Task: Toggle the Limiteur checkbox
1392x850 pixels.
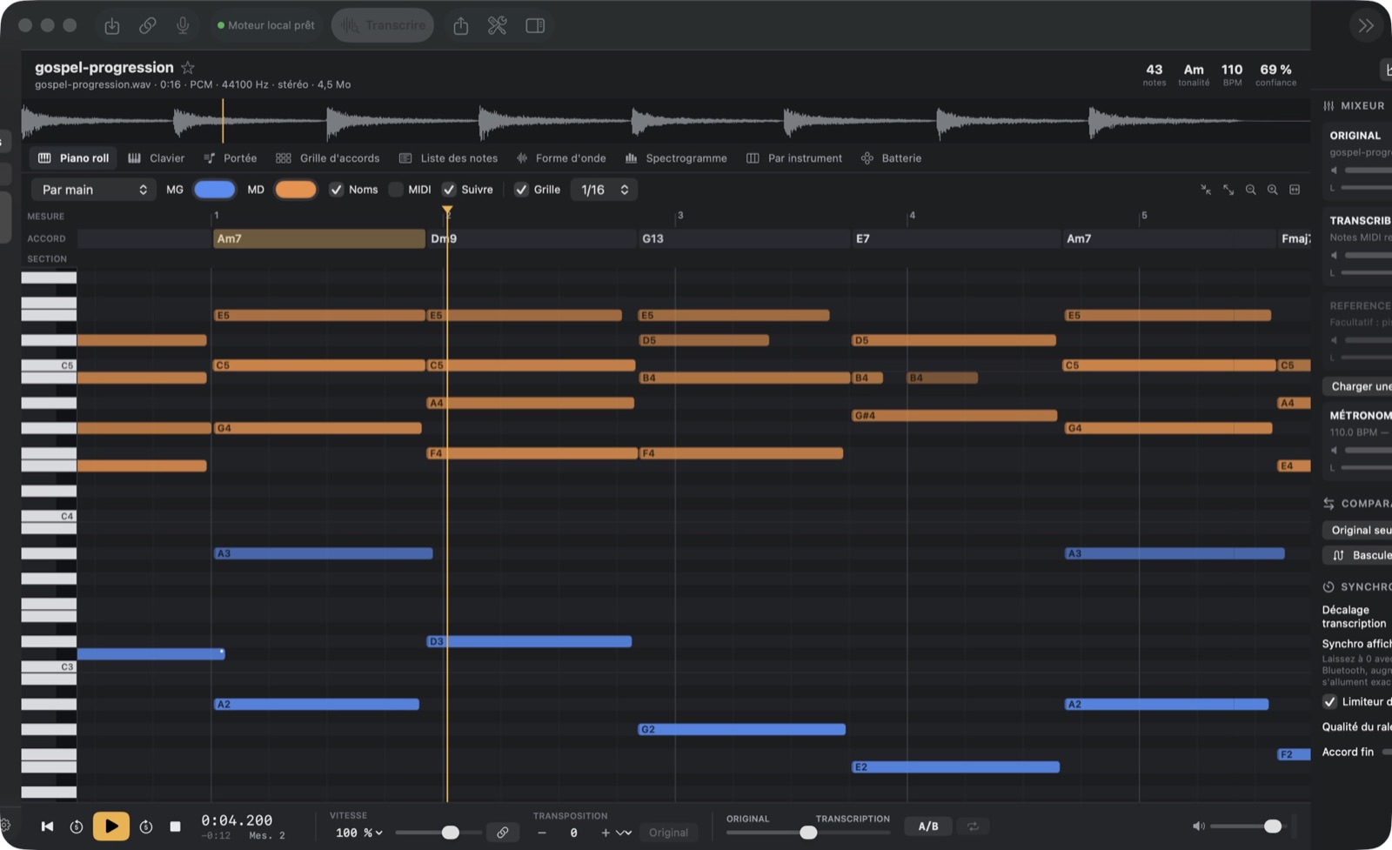Action: point(1329,702)
